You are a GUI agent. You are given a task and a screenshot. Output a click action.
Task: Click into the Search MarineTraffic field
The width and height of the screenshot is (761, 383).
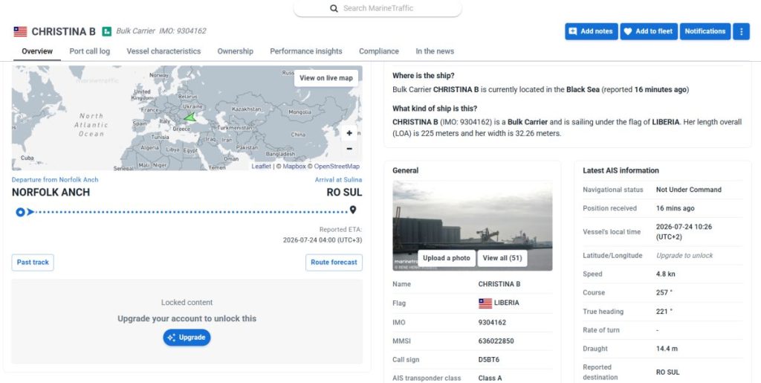(378, 8)
